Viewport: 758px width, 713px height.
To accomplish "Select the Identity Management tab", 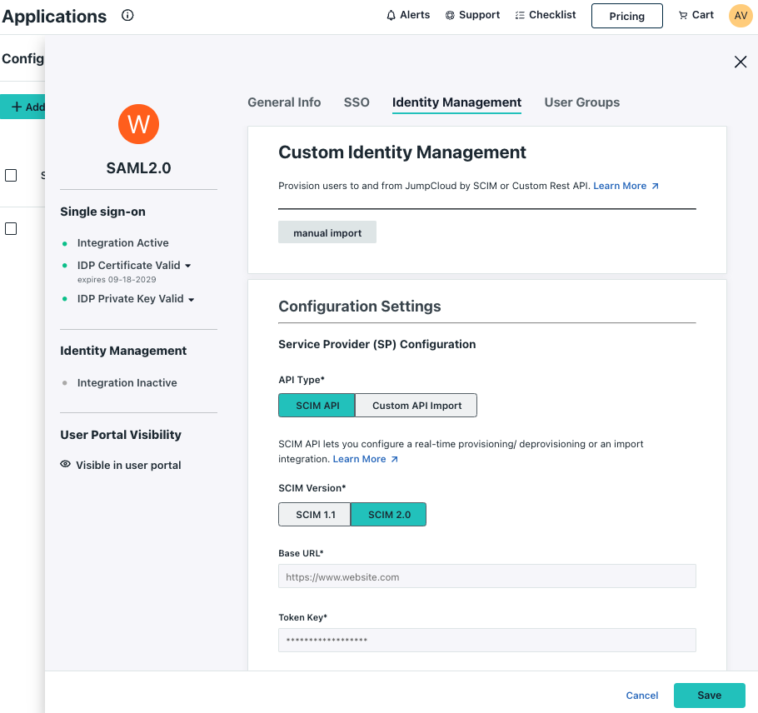I will coord(456,102).
